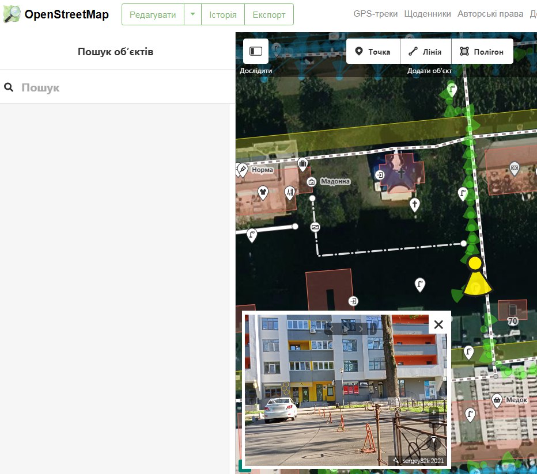Select the street lamp pin near church road
The height and width of the screenshot is (474, 537).
[x=463, y=194]
